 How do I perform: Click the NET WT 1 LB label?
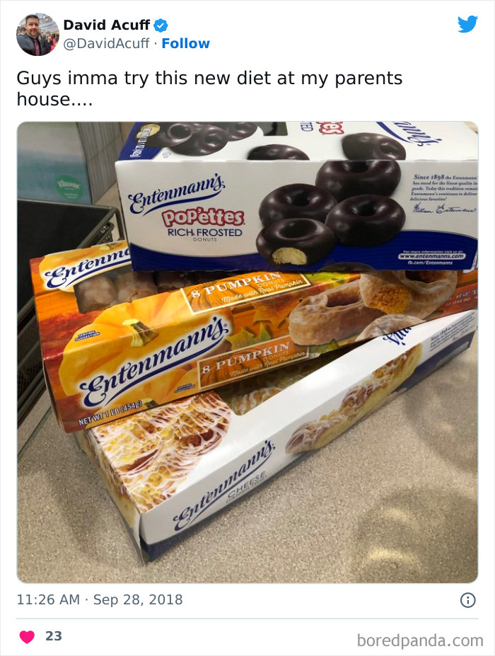(110, 412)
